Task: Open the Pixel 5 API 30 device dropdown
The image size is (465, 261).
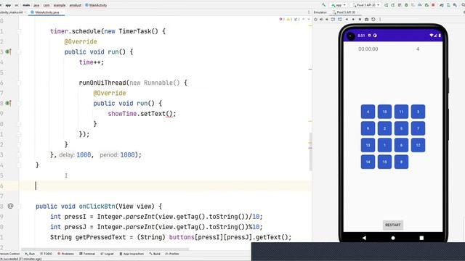Action: (365, 5)
